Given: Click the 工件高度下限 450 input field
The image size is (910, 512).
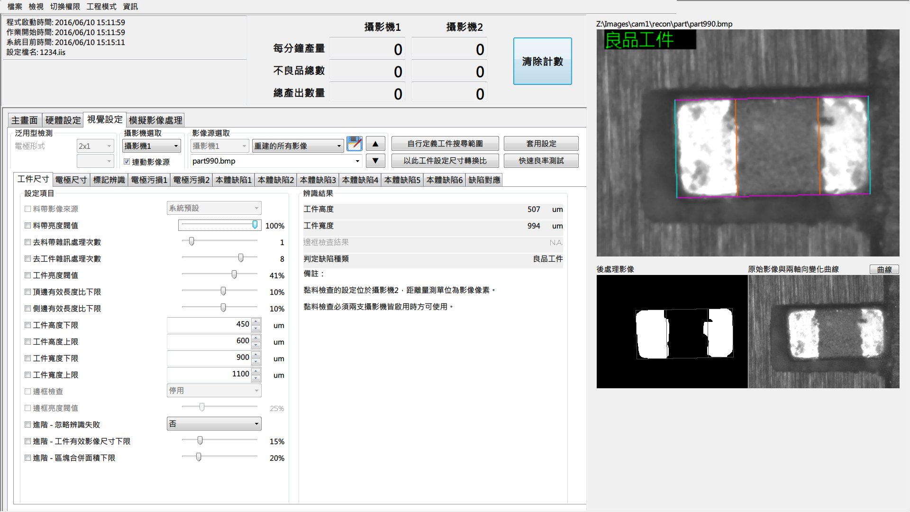Looking at the screenshot, I should coord(209,325).
